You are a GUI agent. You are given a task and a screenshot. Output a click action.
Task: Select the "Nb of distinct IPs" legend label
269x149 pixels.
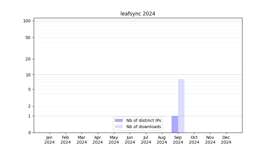(143, 120)
